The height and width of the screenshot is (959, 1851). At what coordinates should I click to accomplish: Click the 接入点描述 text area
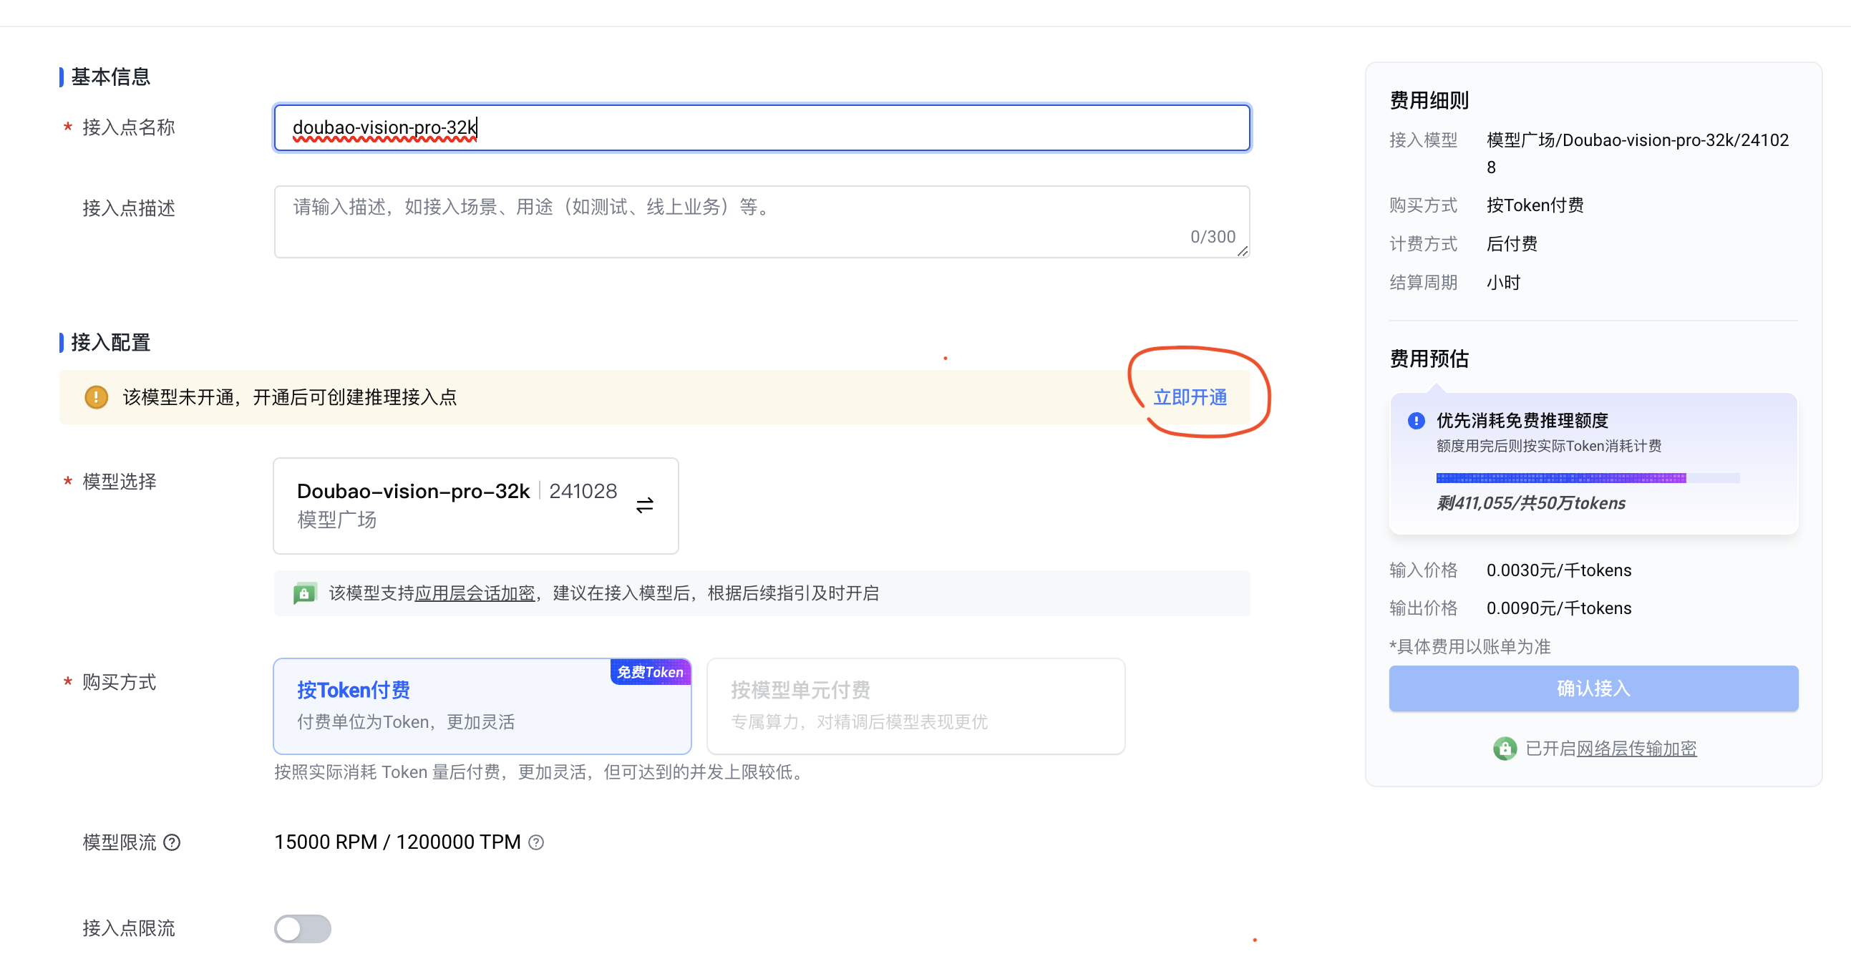point(762,221)
